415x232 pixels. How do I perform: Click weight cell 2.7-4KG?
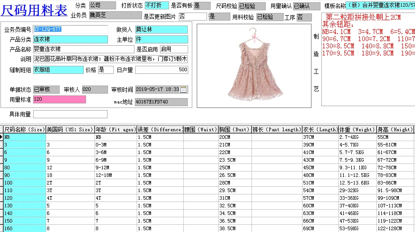(x=358, y=137)
